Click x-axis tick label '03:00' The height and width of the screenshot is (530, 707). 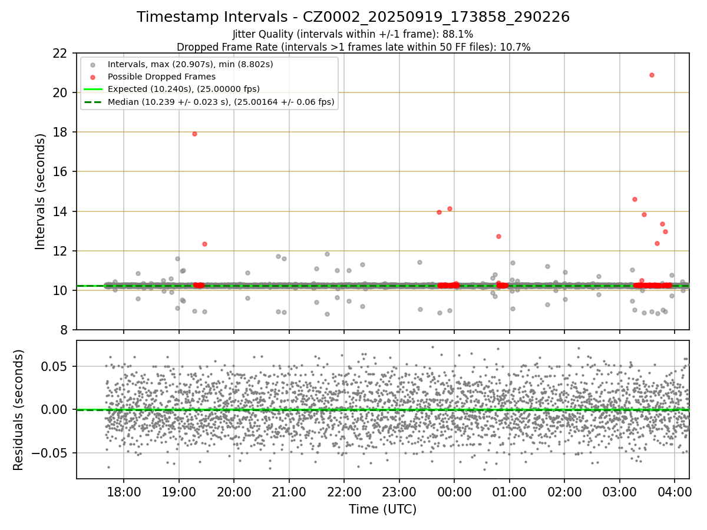tap(619, 492)
